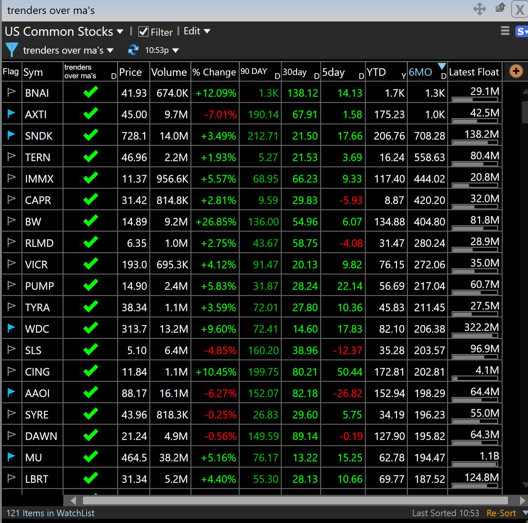The height and width of the screenshot is (523, 528).
Task: Click the refresh icon to update the watchlist
Action: (132, 50)
